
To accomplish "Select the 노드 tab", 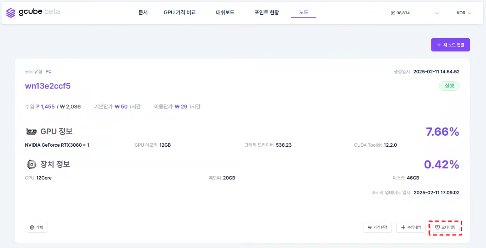I will 304,12.
